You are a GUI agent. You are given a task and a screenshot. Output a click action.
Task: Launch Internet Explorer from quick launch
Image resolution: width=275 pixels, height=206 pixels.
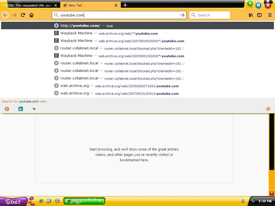(41, 201)
